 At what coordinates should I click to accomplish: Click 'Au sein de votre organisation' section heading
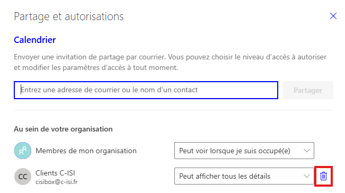tap(63, 129)
